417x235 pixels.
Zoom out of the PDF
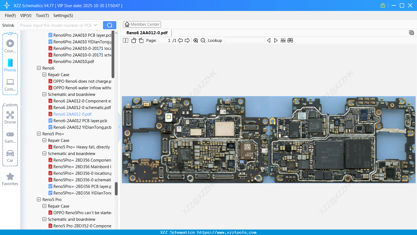tap(203, 41)
